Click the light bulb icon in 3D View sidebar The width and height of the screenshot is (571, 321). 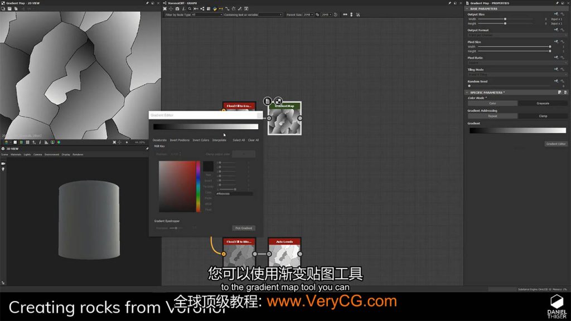tap(3, 169)
